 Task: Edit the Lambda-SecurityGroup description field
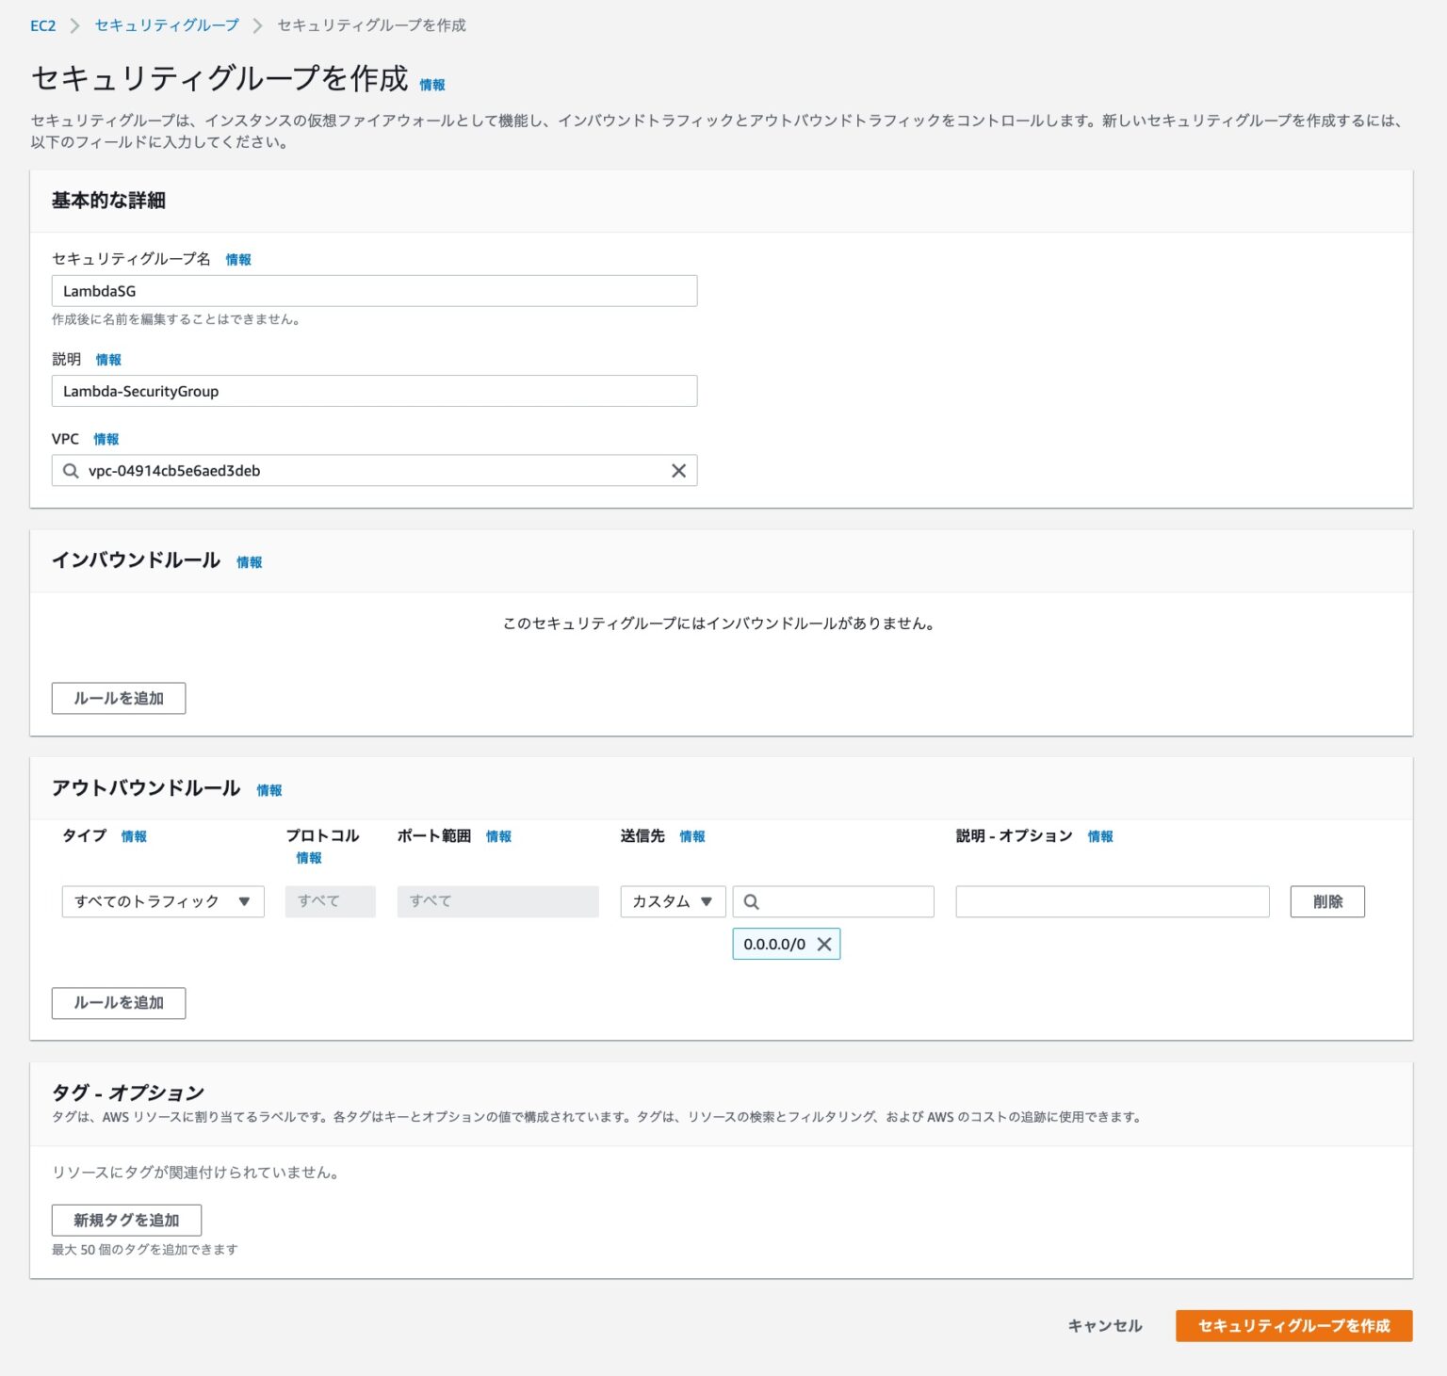pos(374,391)
